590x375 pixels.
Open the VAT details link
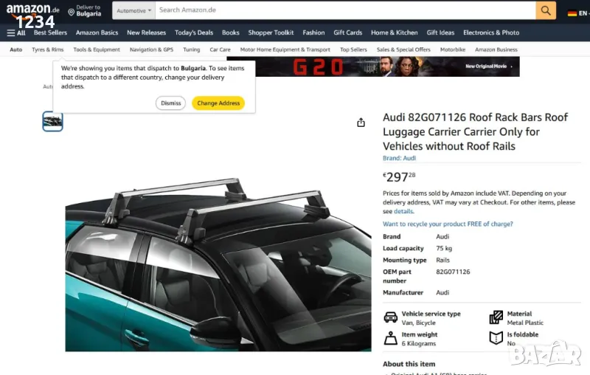403,211
